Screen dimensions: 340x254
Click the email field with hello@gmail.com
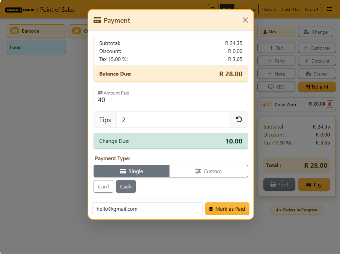[x=147, y=209]
